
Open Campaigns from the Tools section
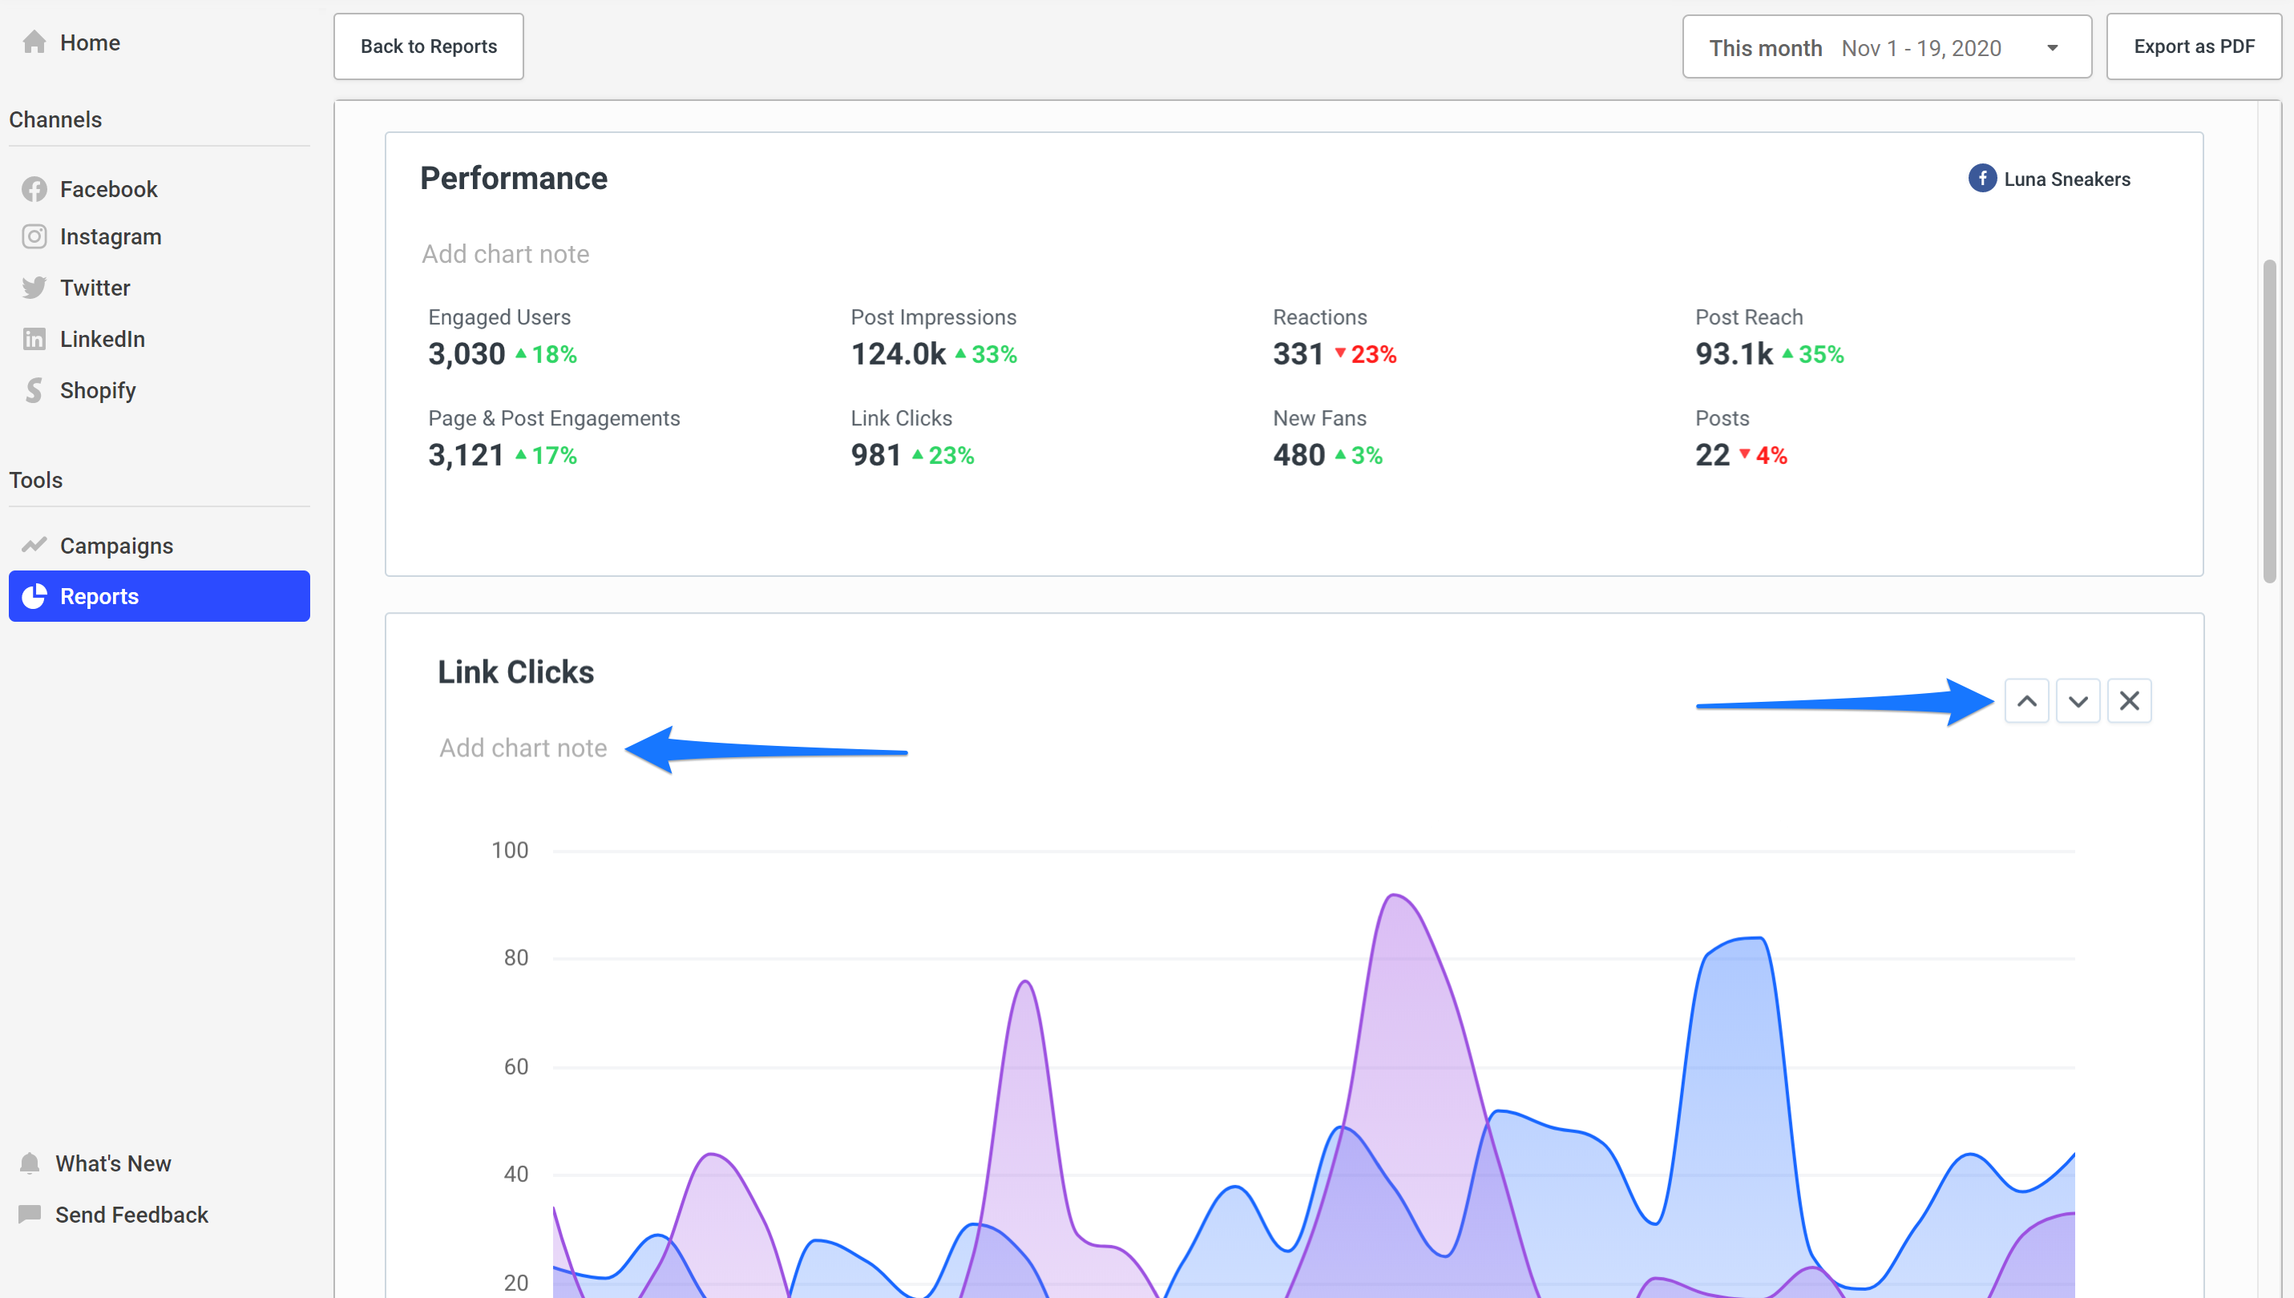point(116,546)
